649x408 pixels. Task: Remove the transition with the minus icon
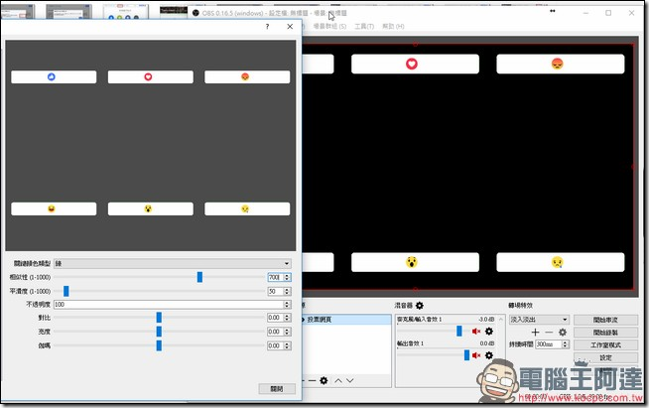pos(549,332)
